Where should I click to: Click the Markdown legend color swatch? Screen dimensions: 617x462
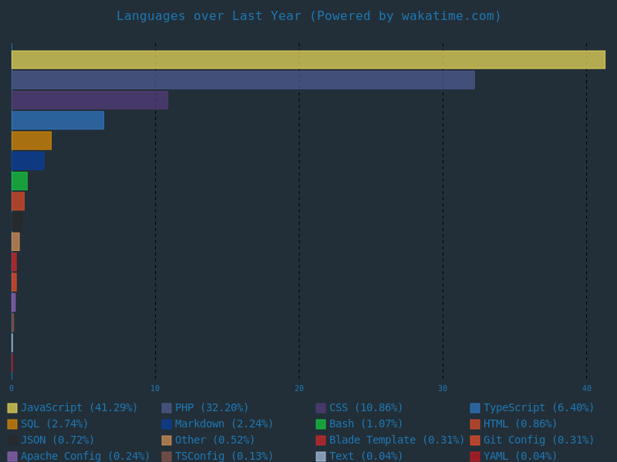(167, 424)
